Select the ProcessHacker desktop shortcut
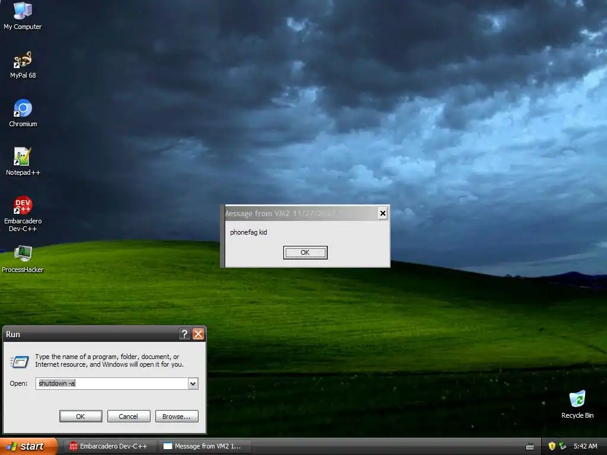 23,259
